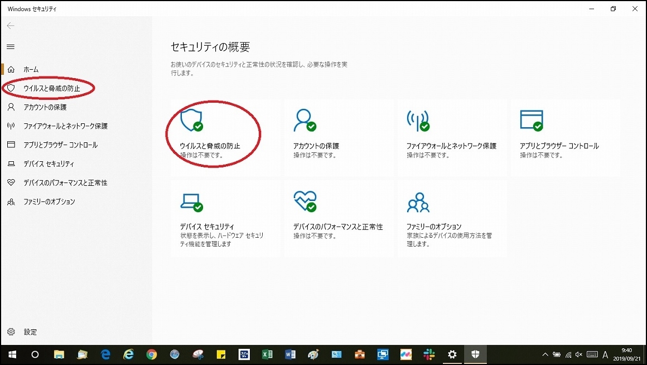Click the window icon tile for アプリとブラウザー
647x365 pixels.
click(x=532, y=121)
